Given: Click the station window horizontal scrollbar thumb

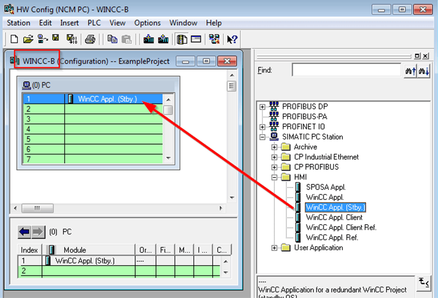Looking at the screenshot, I should [37, 208].
